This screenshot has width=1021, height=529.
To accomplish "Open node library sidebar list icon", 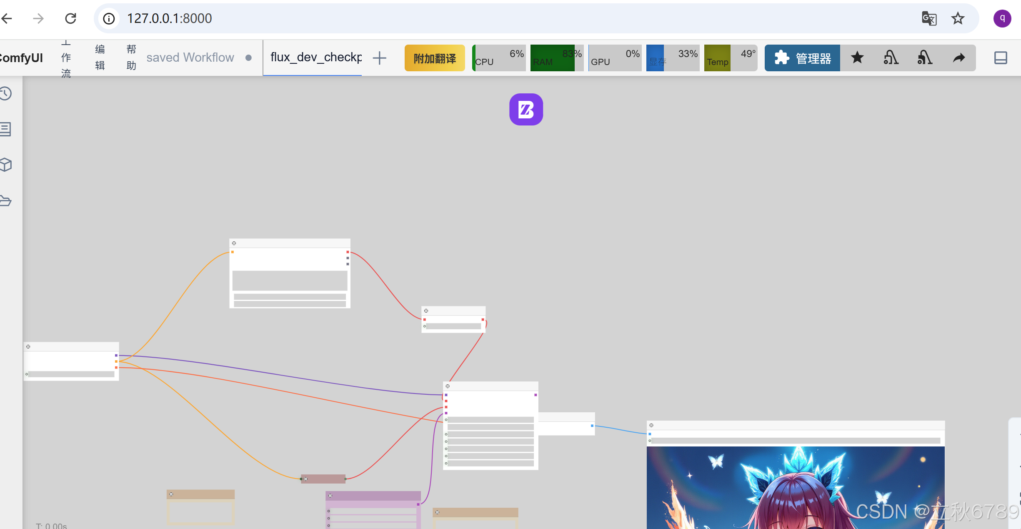I will [6, 129].
